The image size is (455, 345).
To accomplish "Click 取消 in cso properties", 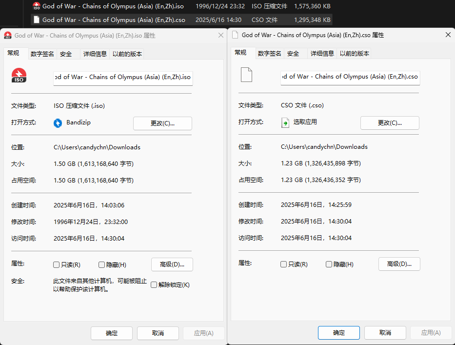I will pos(385,332).
